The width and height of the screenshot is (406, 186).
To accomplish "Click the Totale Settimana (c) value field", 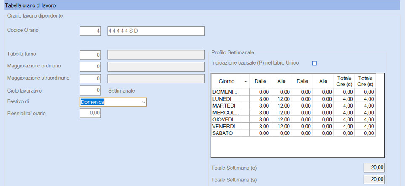I will (374, 168).
